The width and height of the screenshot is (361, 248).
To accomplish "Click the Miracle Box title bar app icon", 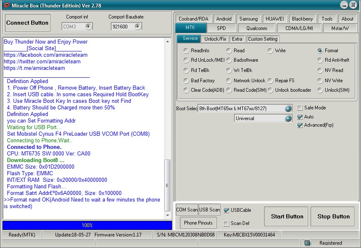I will 6,5.
